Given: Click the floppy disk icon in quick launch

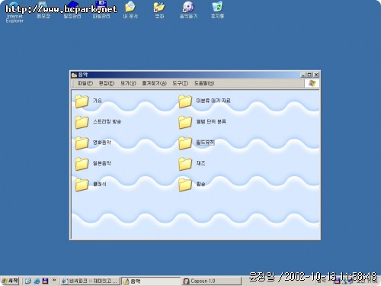Looking at the screenshot, I should click(x=45, y=281).
